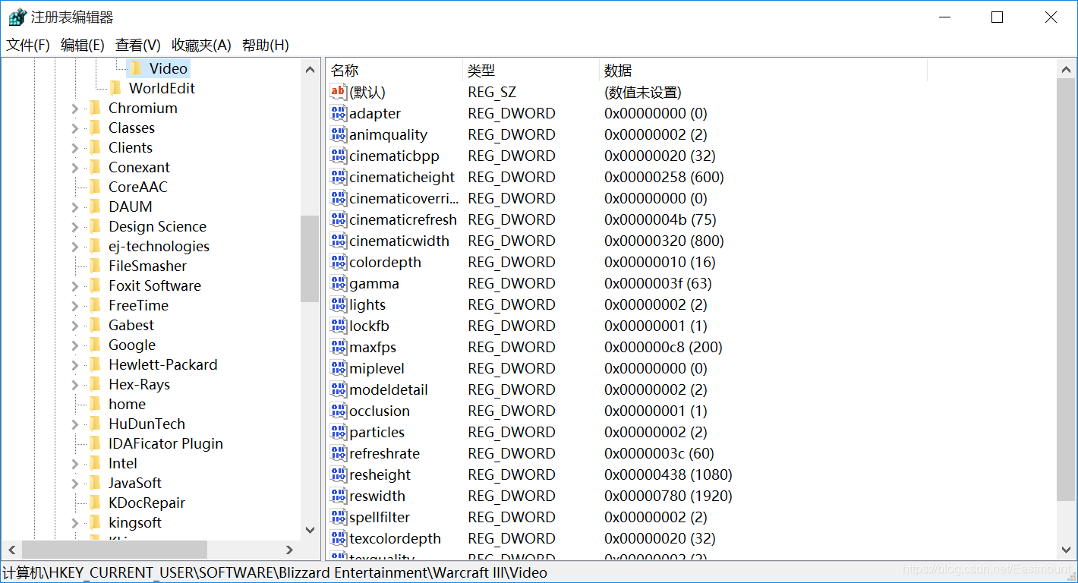This screenshot has width=1078, height=583.
Task: Click the DWORD icon beside lockfb
Action: point(339,326)
